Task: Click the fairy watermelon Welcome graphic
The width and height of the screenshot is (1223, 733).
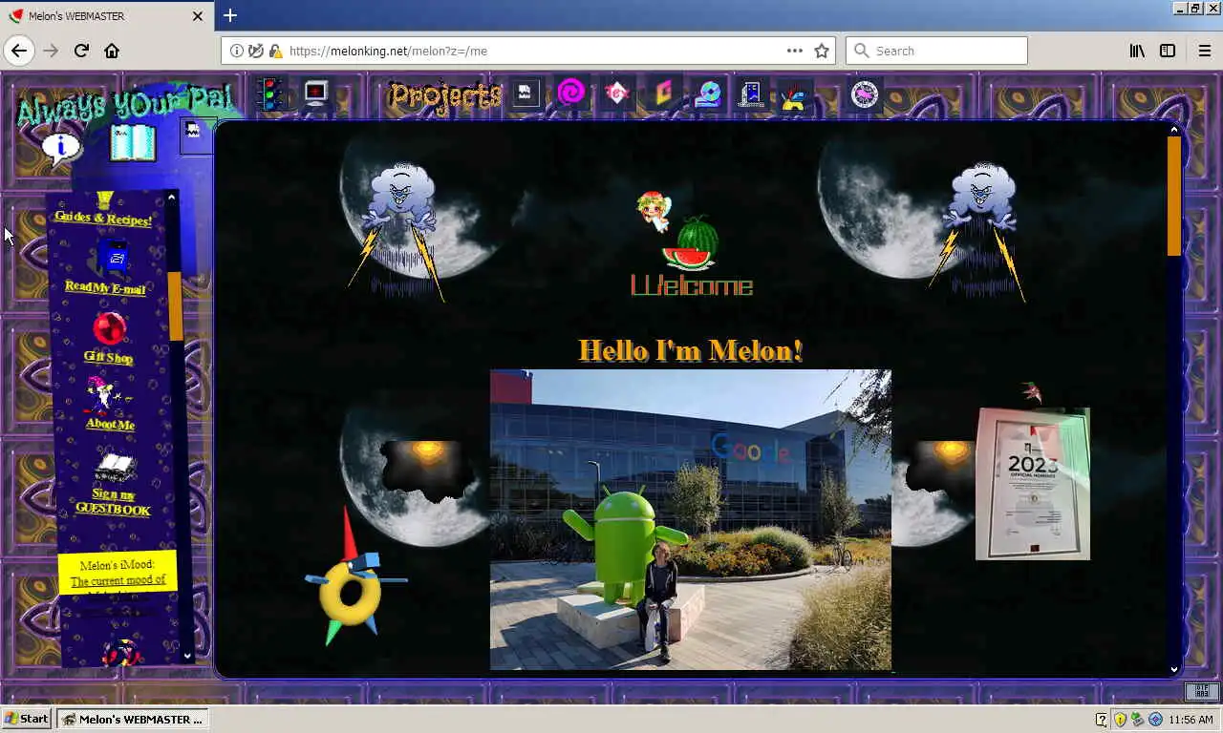Action: [691, 243]
